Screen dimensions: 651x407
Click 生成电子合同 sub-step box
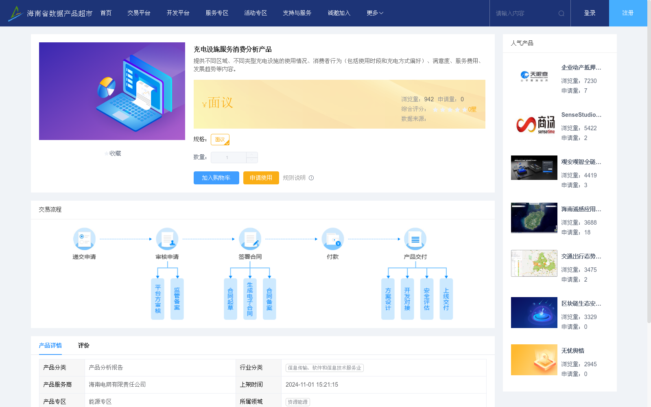click(250, 299)
